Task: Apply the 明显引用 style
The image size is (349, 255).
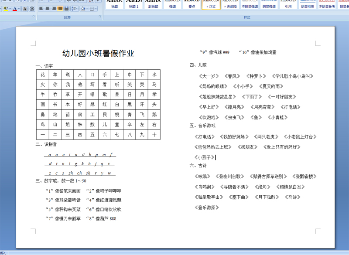Action: pyautogui.click(x=308, y=4)
